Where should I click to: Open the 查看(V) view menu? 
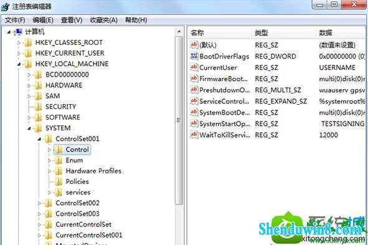(x=72, y=20)
